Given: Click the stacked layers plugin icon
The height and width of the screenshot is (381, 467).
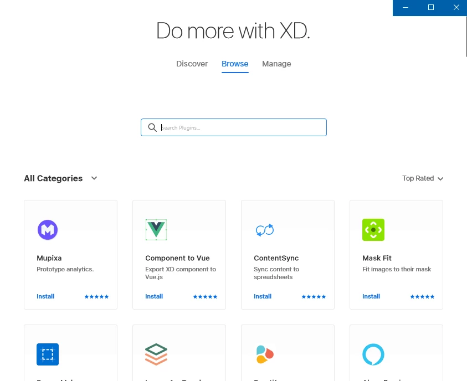Looking at the screenshot, I should (156, 354).
